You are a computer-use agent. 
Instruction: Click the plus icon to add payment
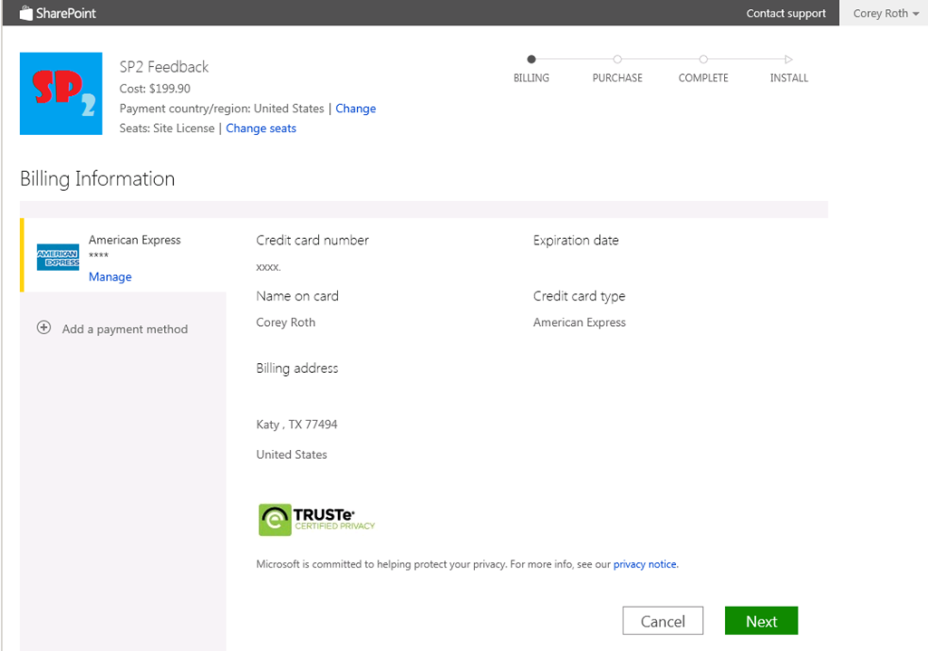click(x=43, y=328)
